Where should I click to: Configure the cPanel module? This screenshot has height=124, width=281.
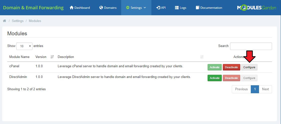tap(249, 67)
